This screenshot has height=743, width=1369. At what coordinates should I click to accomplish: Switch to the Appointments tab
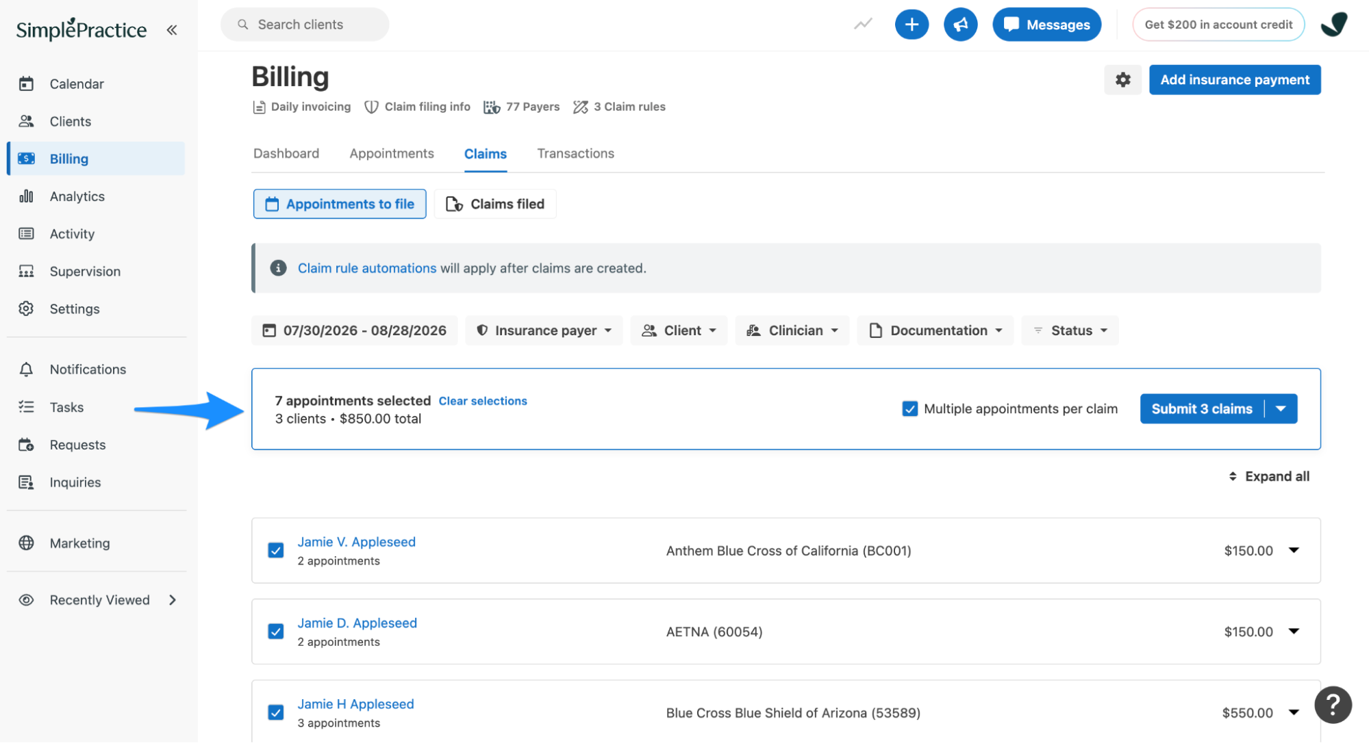(392, 154)
